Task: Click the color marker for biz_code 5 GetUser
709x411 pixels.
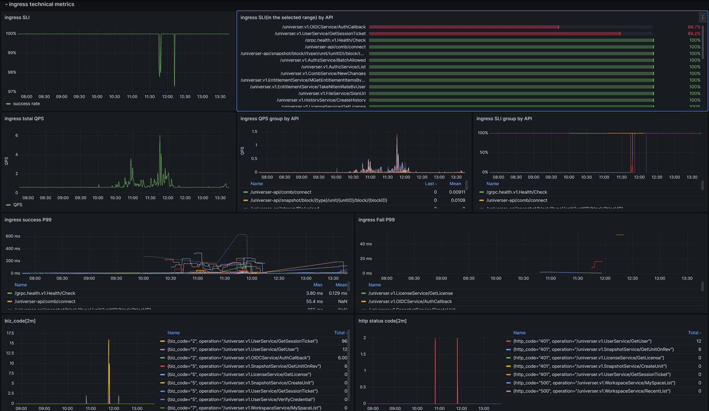Action: (x=162, y=350)
